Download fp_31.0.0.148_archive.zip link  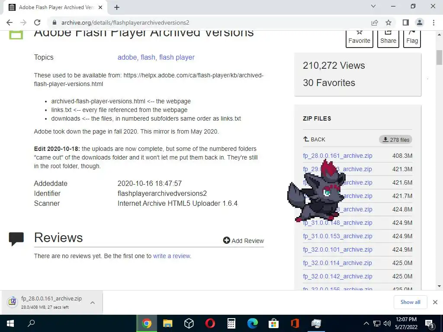pos(337,223)
